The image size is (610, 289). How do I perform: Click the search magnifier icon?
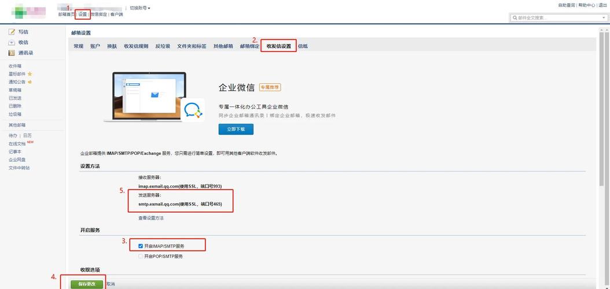(x=515, y=18)
